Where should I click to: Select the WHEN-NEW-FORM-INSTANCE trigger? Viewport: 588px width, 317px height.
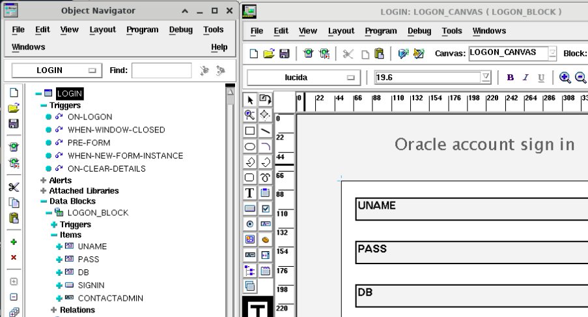[x=125, y=155]
